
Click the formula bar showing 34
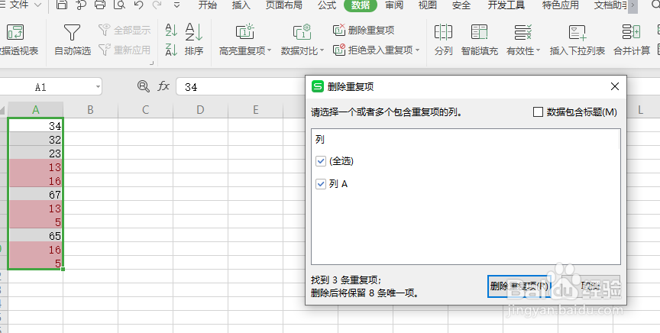pyautogui.click(x=240, y=87)
